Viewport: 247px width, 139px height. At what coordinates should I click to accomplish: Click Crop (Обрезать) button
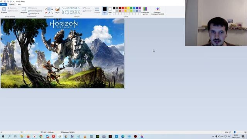pos(32,8)
